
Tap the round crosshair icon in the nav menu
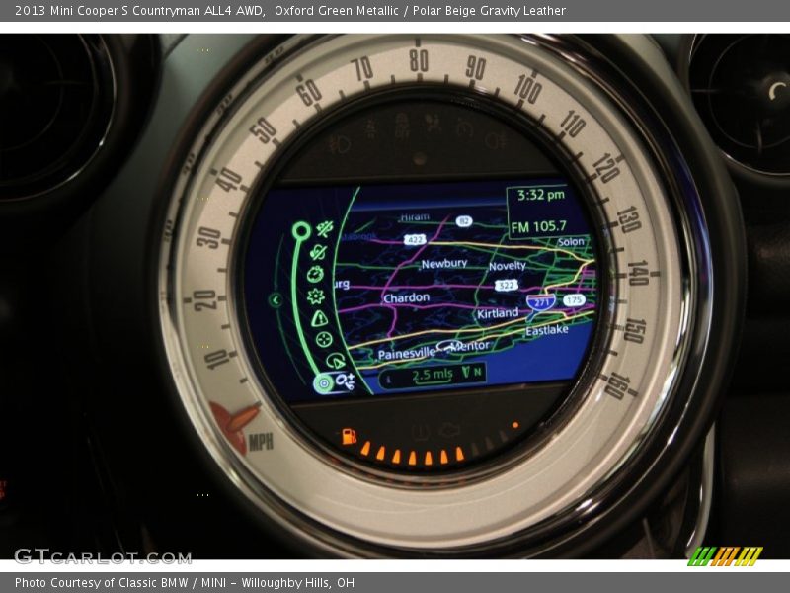tap(324, 339)
